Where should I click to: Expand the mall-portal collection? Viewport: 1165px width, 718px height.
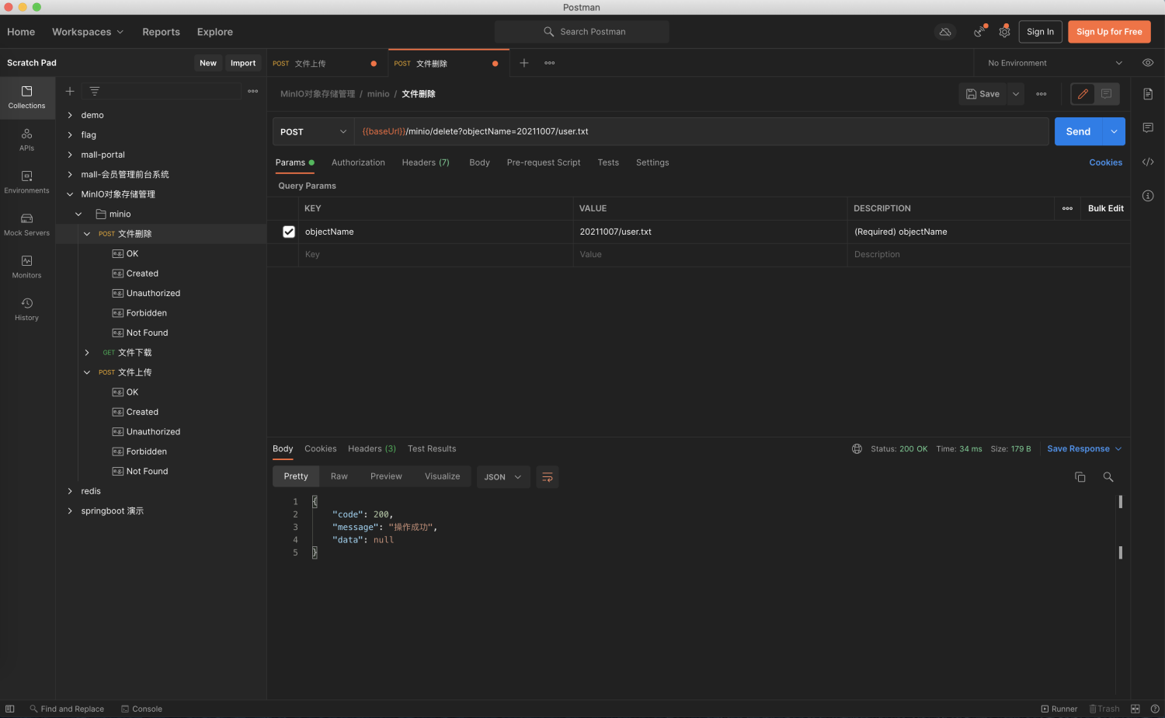pos(70,155)
